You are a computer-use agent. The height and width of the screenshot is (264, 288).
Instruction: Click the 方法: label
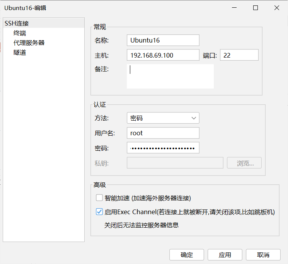[102, 118]
